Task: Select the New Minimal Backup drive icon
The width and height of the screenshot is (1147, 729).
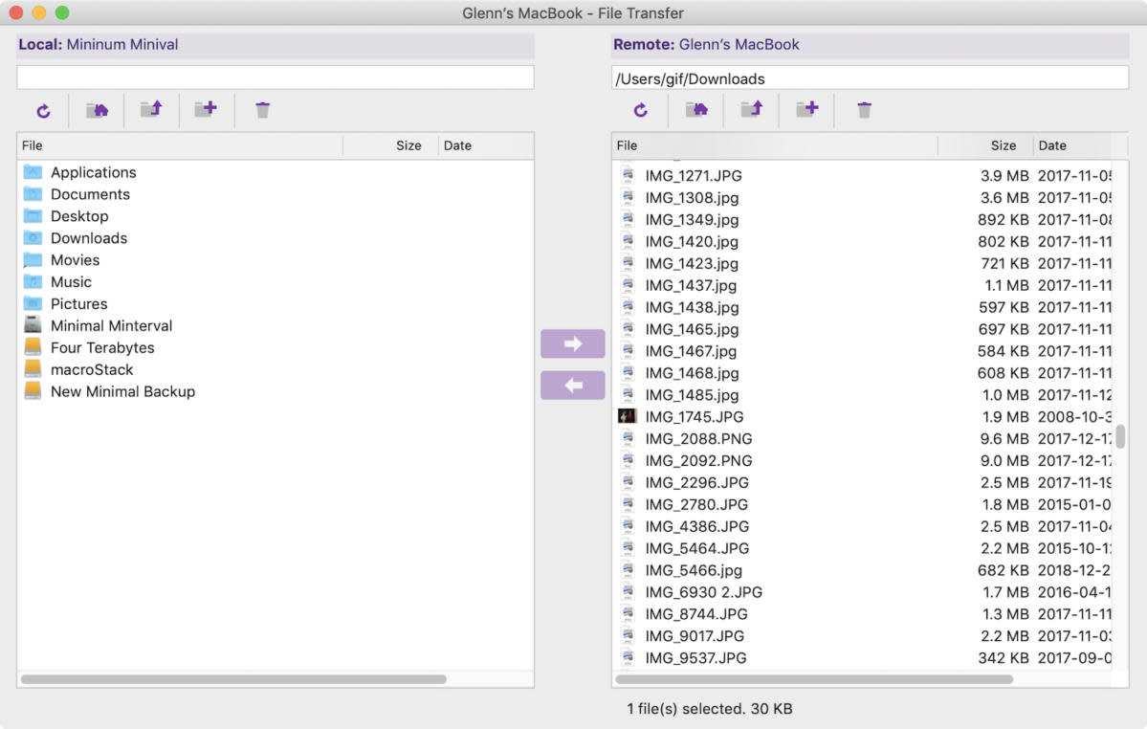Action: pos(33,391)
